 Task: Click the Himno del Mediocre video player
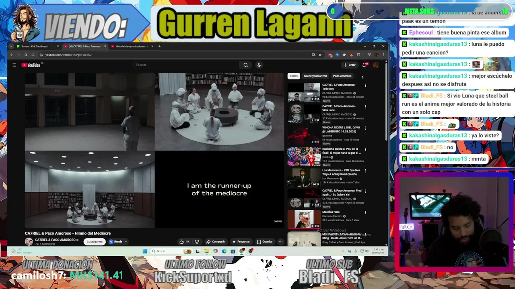click(154, 151)
